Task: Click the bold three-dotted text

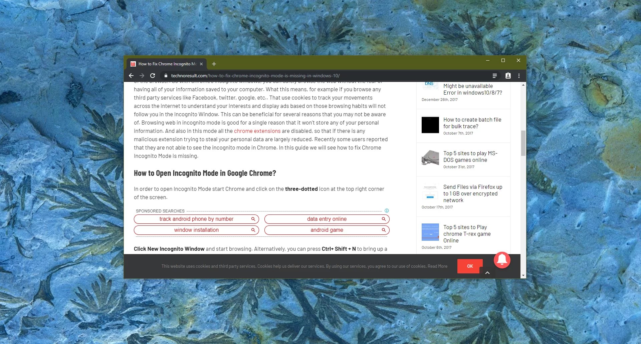Action: click(301, 189)
